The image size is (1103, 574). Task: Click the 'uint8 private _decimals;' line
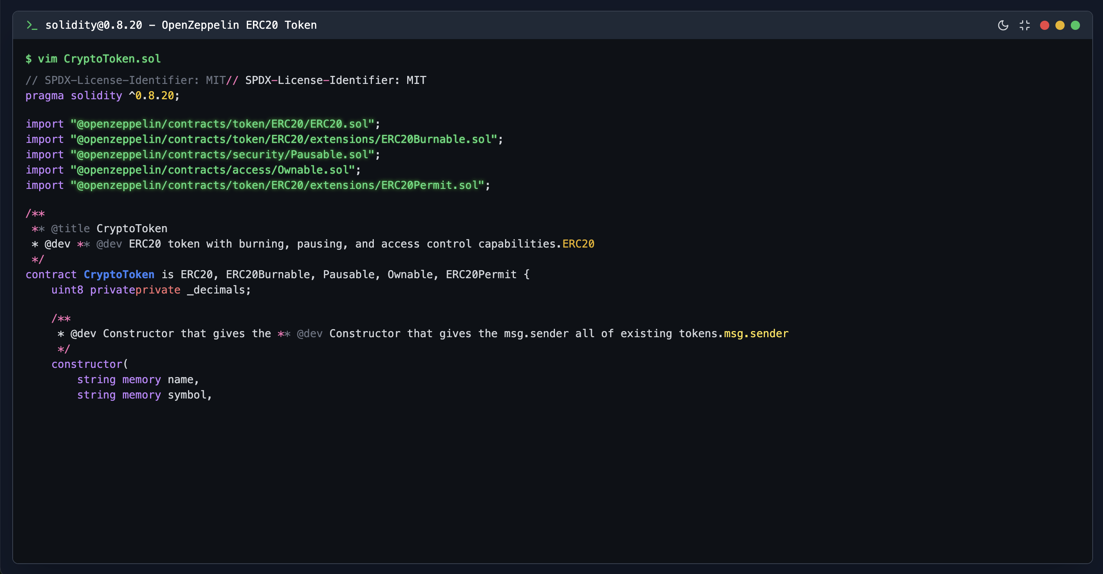coord(151,290)
